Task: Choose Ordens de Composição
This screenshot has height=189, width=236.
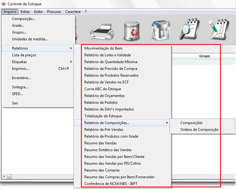Action: coord(199,130)
